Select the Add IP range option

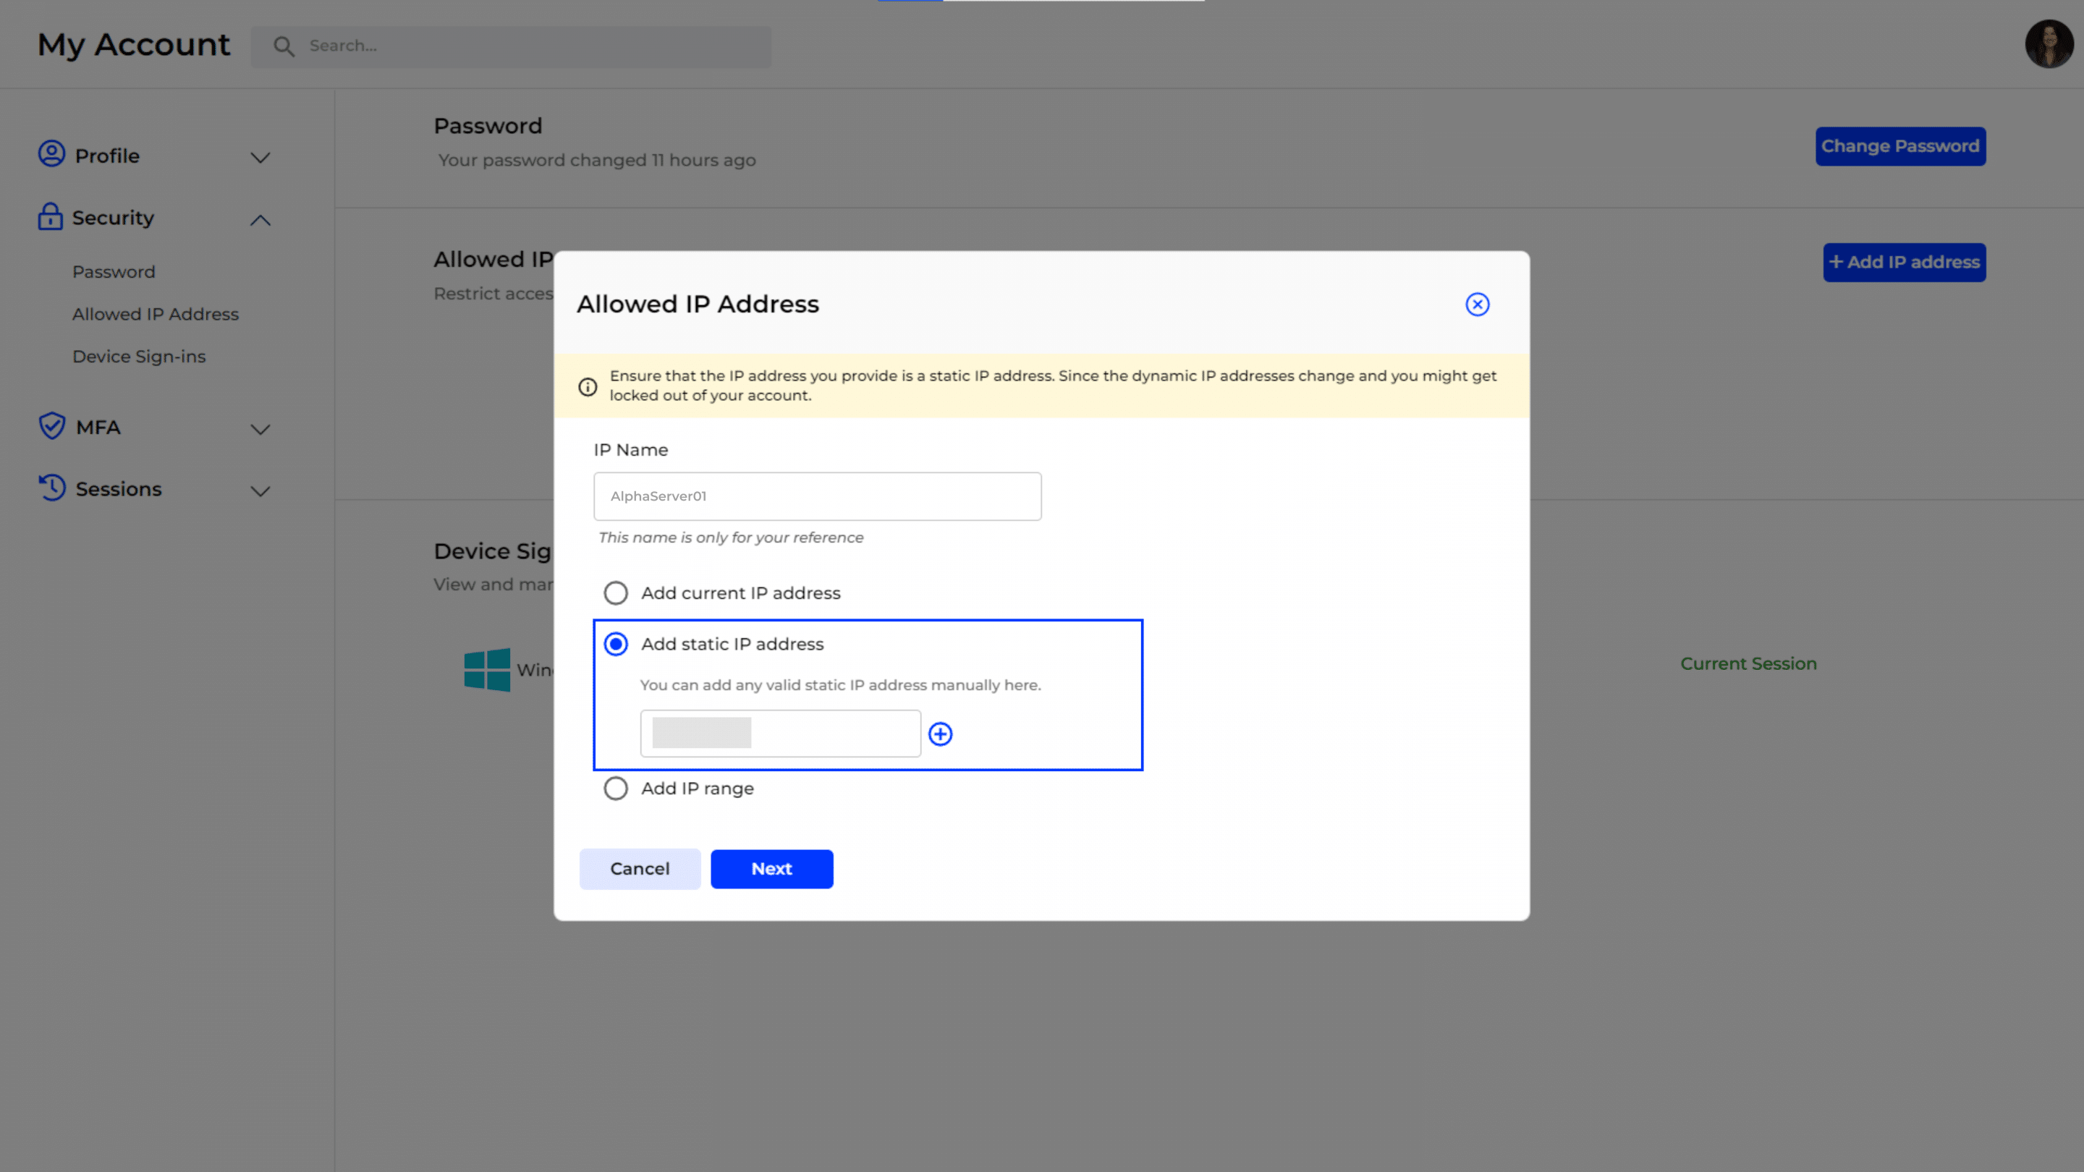[616, 789]
